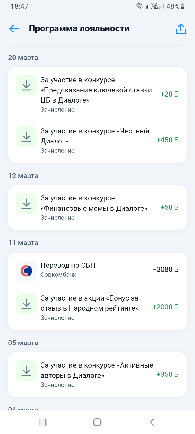Open «Финансовые мемы в Диалоге» transaction details
195x434 pixels.
point(94,203)
